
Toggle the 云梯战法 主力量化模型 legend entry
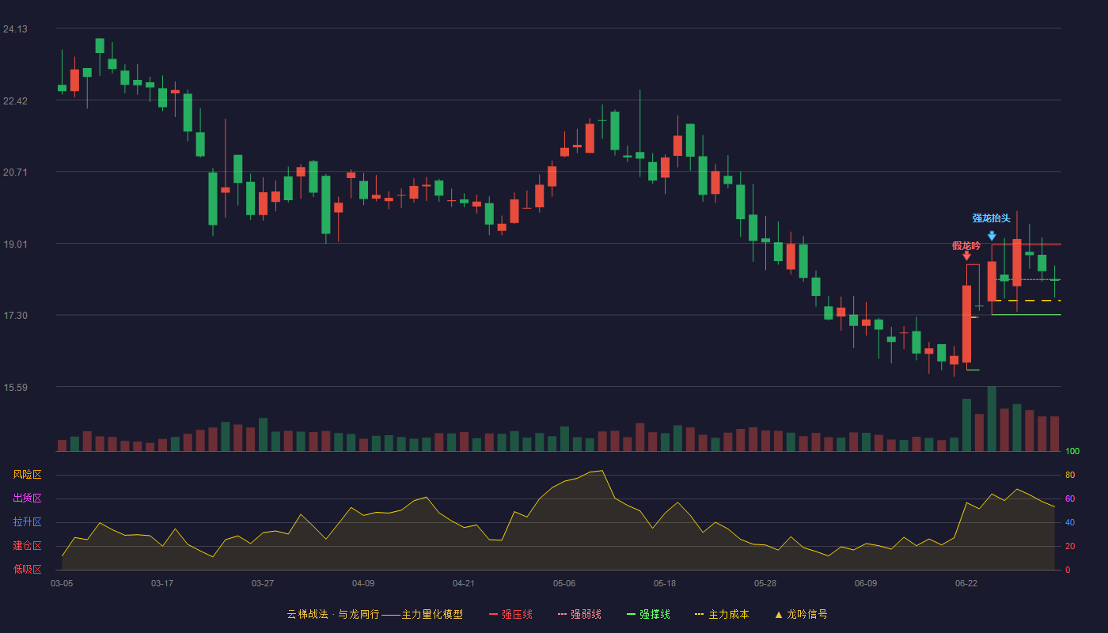coord(374,614)
